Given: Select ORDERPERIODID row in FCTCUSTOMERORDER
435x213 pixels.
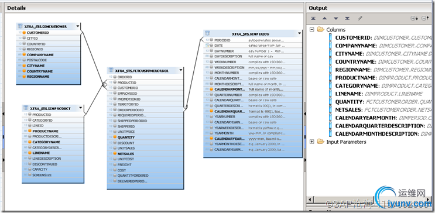Looking at the screenshot, I should [x=145, y=110].
